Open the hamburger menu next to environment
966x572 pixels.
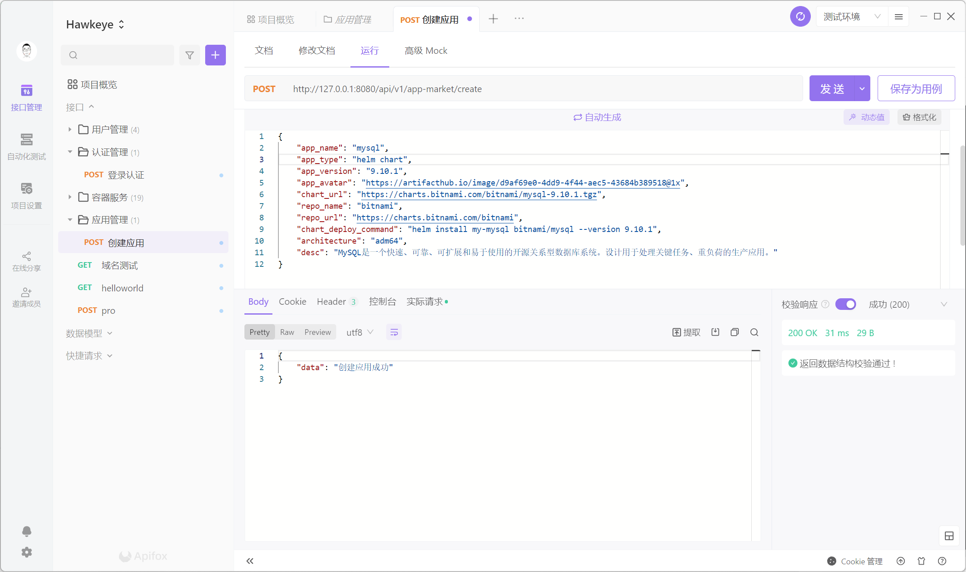point(899,17)
